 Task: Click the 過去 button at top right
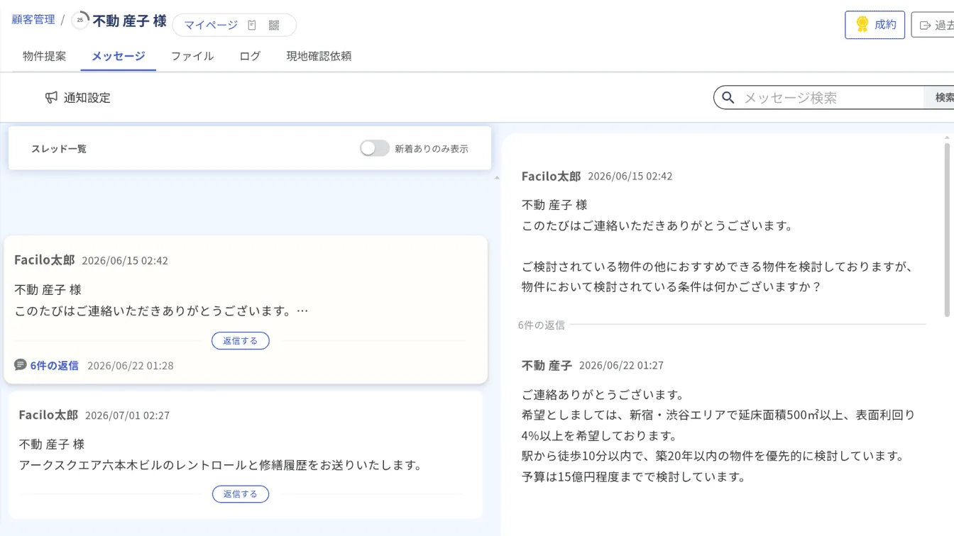(x=933, y=25)
